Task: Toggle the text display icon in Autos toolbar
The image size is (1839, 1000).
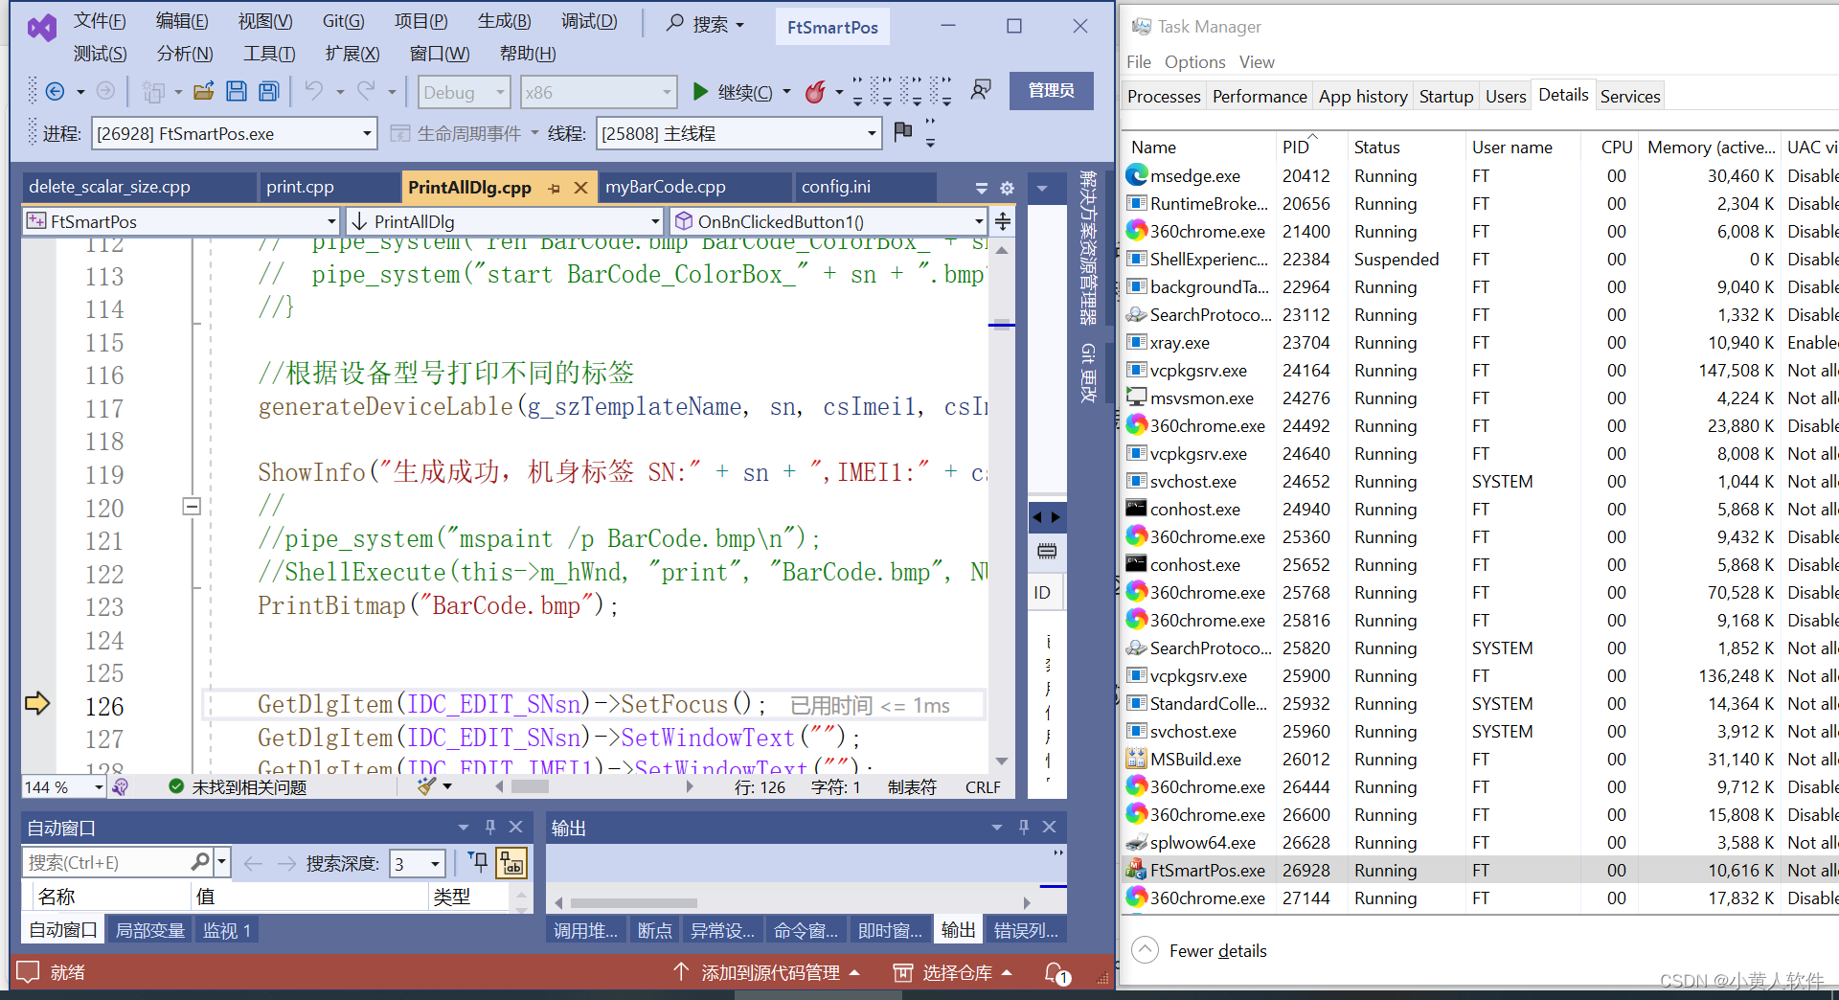Action: (512, 863)
